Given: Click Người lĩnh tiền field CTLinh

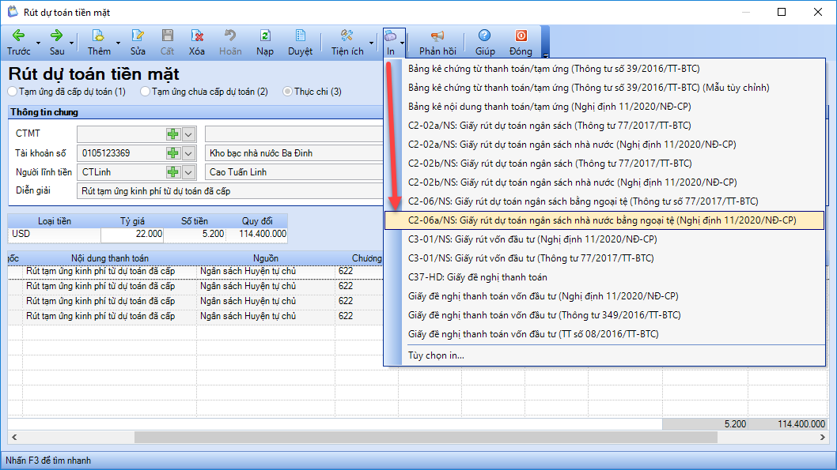Looking at the screenshot, I should coord(120,172).
